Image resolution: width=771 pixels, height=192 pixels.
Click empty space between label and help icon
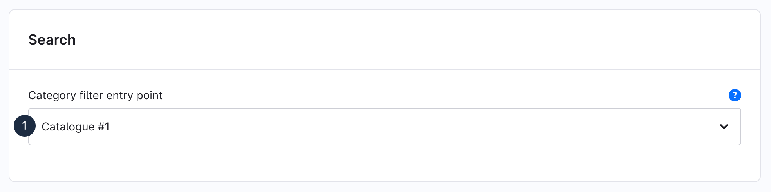(431, 95)
